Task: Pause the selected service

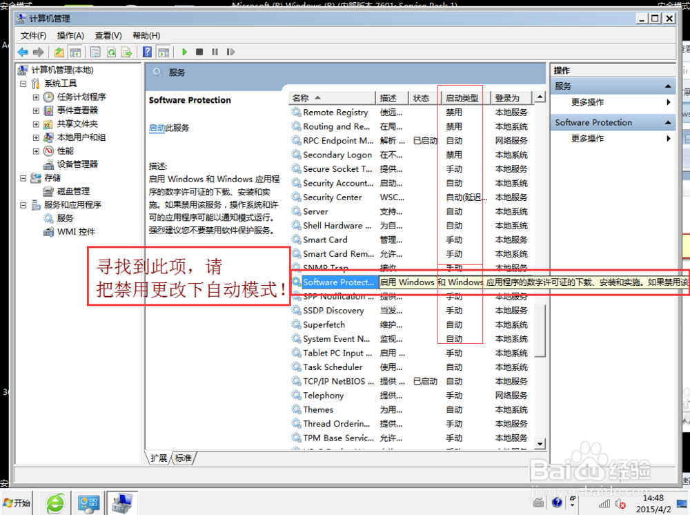Action: (215, 51)
